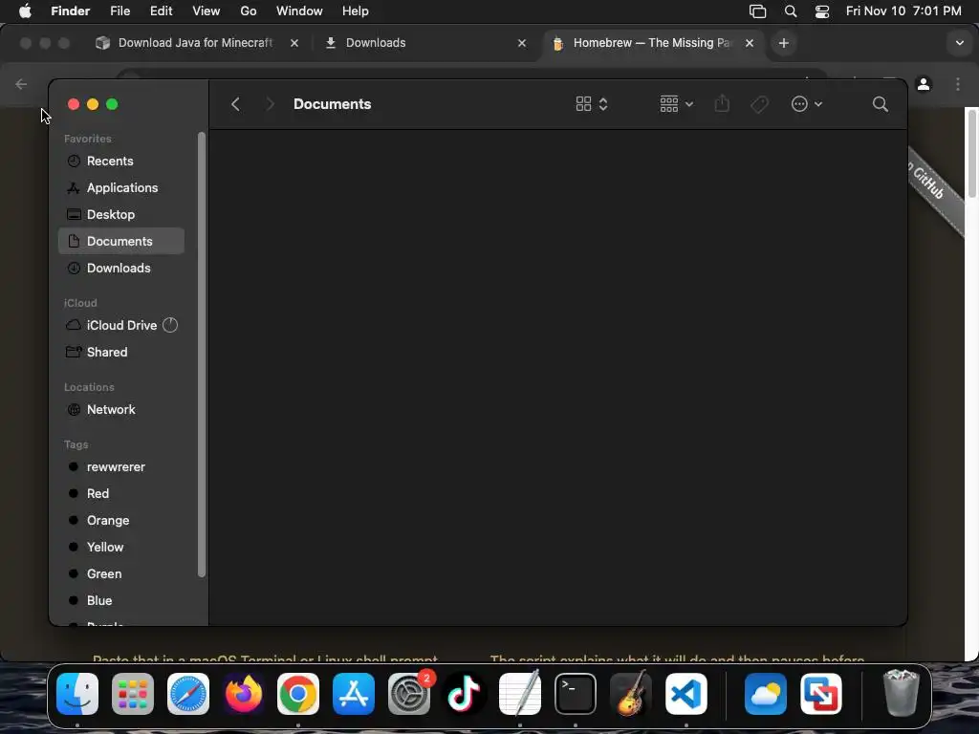Open Applications in the sidebar
This screenshot has height=734, width=979.
[121, 188]
